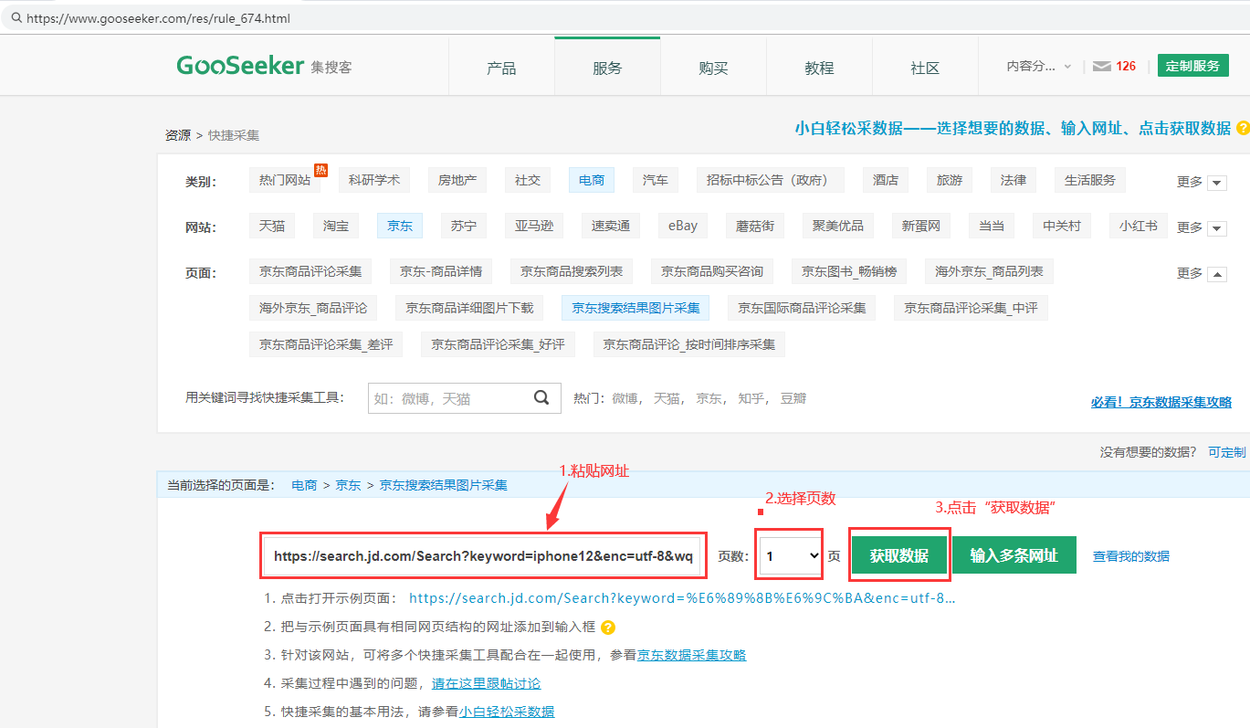Select the 旅游 category
The image size is (1250, 728).
coord(950,180)
